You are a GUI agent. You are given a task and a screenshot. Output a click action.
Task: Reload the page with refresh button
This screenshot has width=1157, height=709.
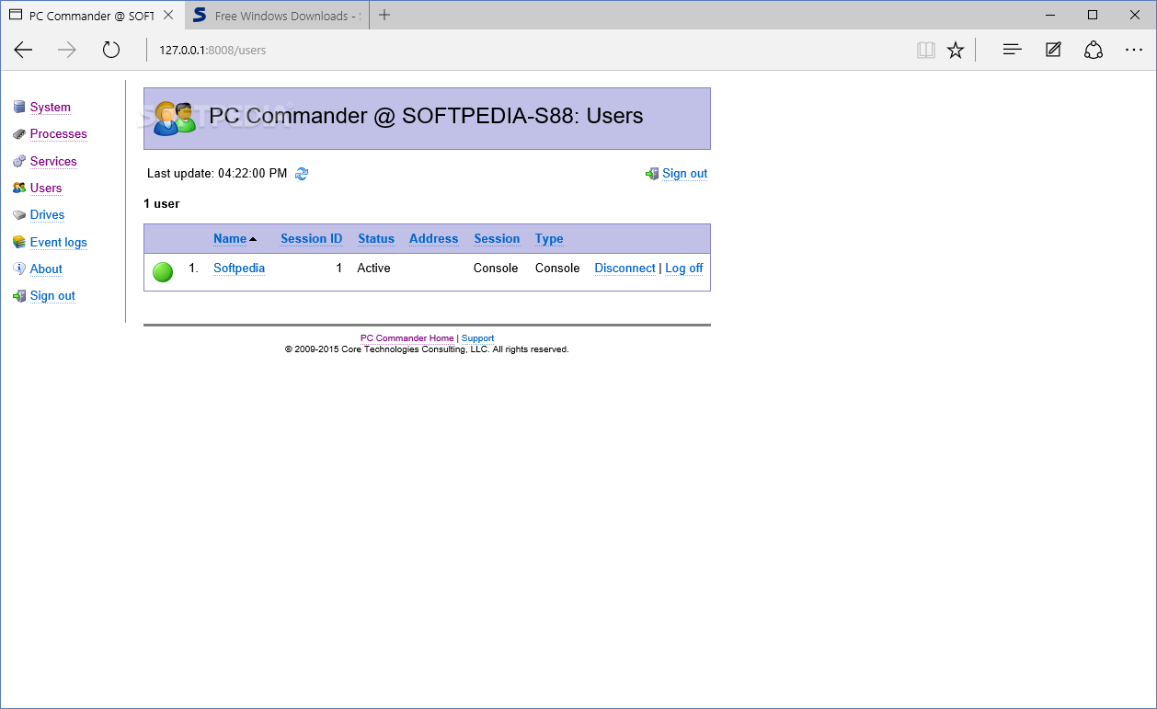coord(111,50)
